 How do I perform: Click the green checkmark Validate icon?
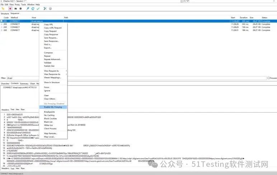coord(38,9)
